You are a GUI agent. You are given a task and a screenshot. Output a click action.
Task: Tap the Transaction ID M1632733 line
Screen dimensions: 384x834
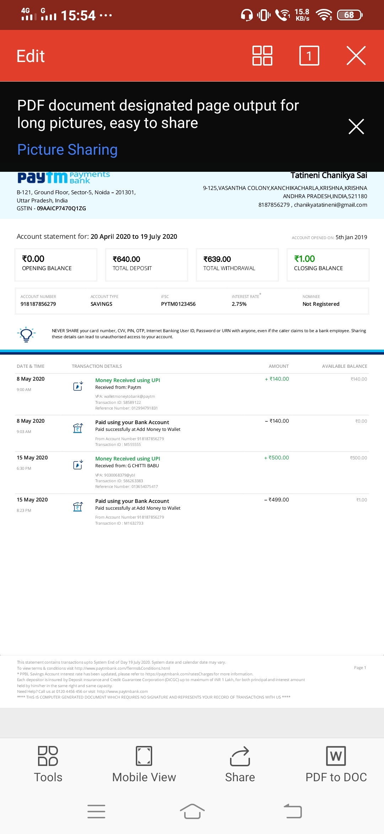click(x=119, y=523)
